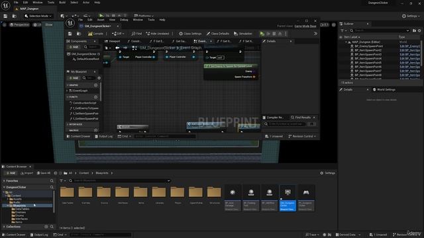
Task: Add new graph with plus icon beside GRAPHS
Action: click(95, 85)
